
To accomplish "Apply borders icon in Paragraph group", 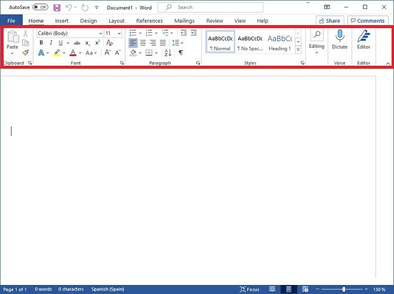I will (149, 53).
